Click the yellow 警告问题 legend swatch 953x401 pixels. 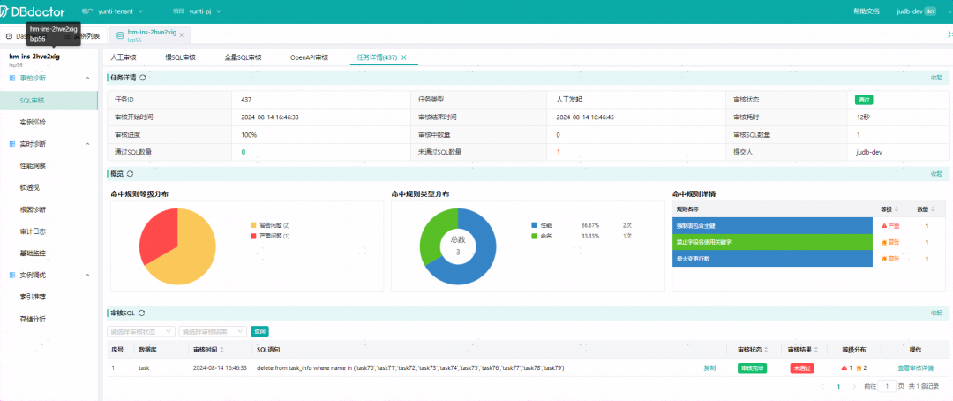[253, 225]
